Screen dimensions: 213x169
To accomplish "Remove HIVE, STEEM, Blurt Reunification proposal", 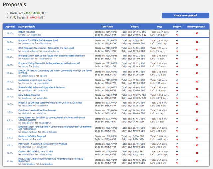I will [x=197, y=161].
